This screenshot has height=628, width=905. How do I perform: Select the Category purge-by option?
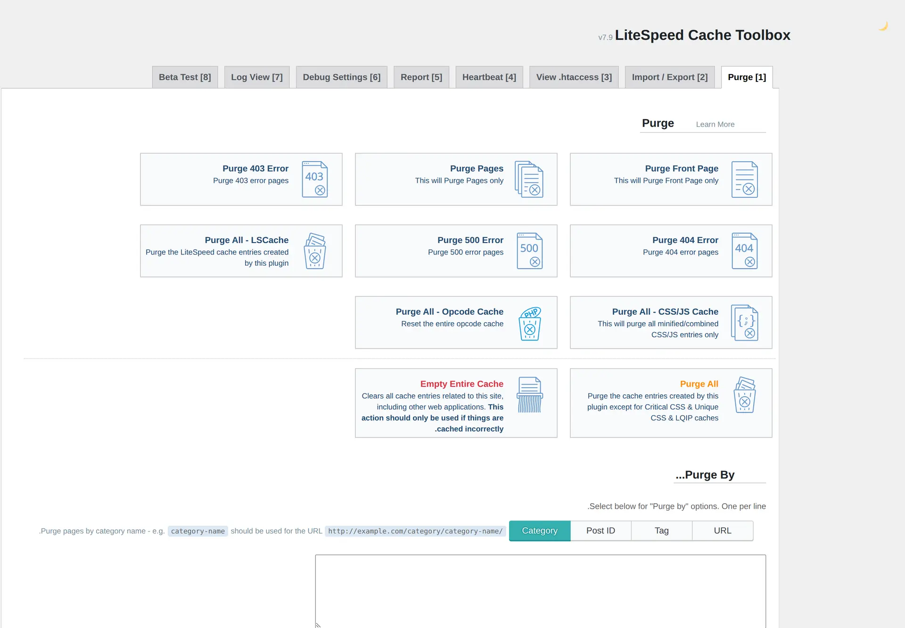point(540,531)
